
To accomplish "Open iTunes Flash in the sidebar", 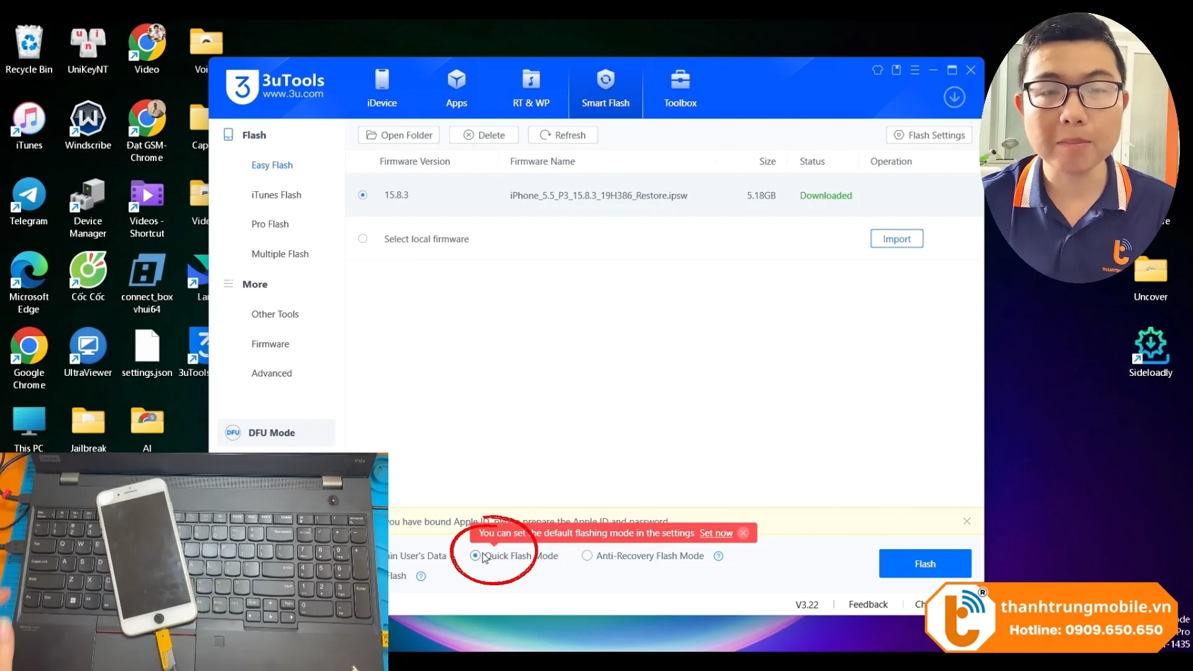I will coord(276,195).
